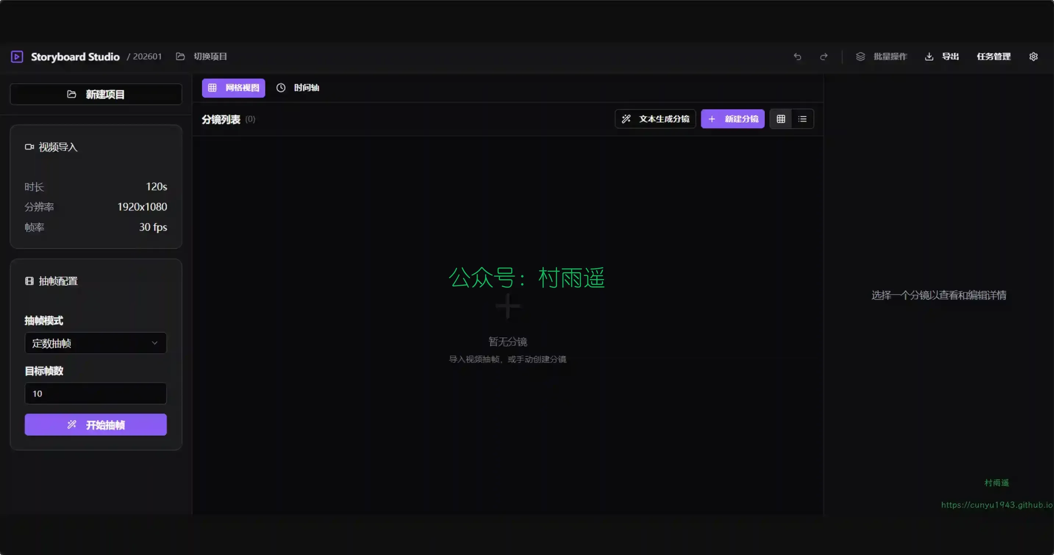
Task: Switch storyboard list to grid layout
Action: pyautogui.click(x=781, y=119)
